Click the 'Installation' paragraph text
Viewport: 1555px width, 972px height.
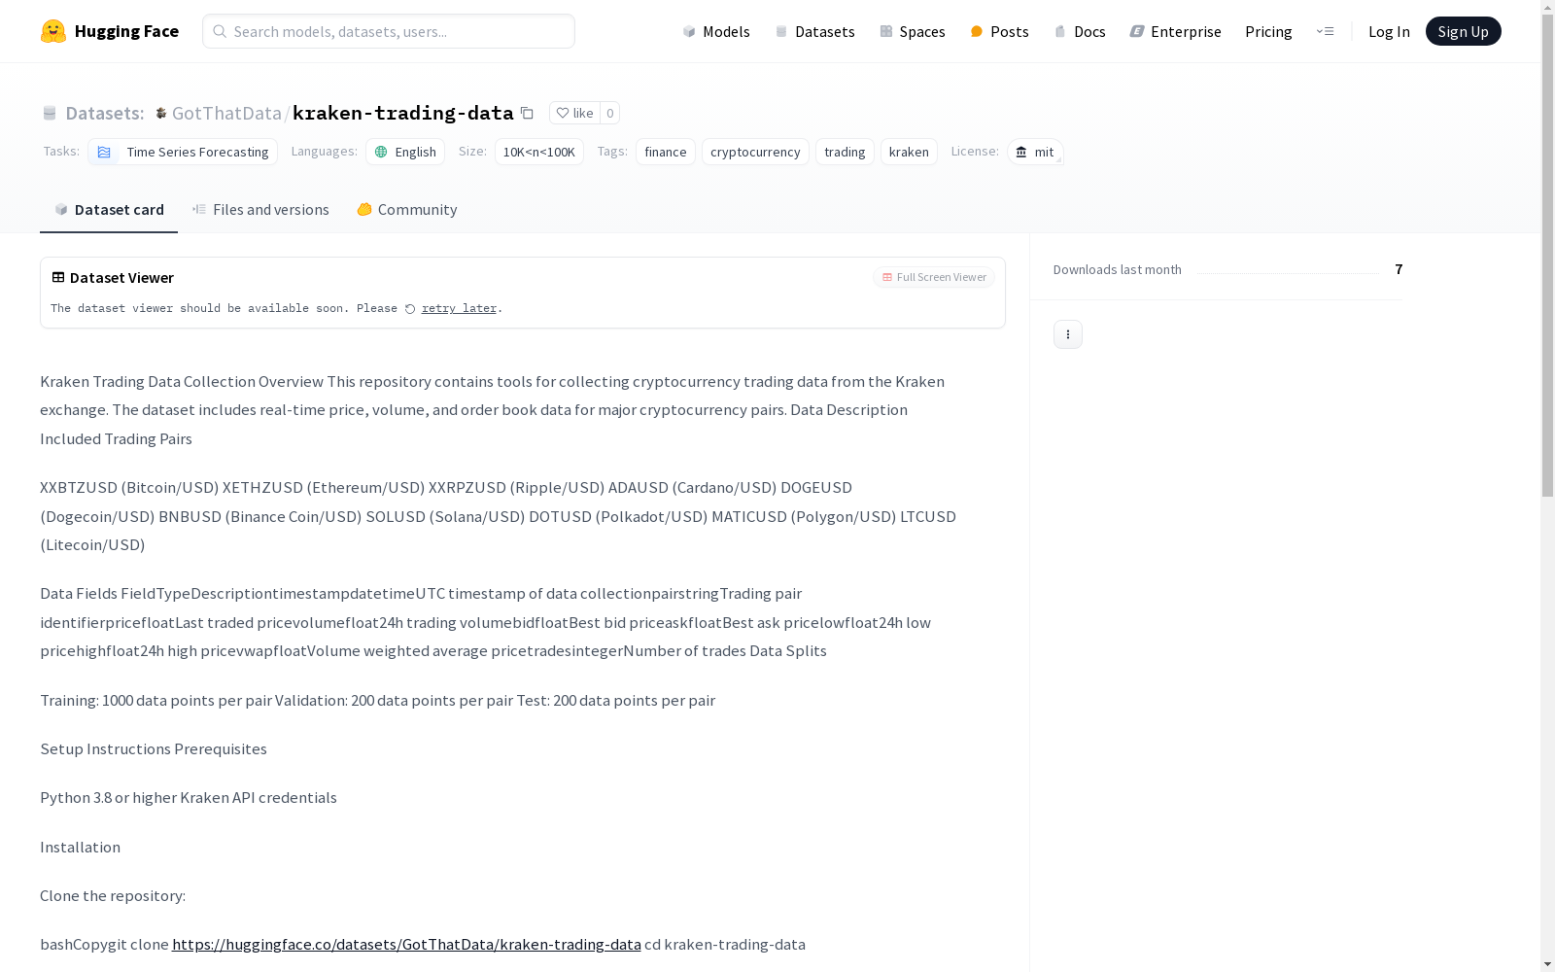click(x=80, y=847)
